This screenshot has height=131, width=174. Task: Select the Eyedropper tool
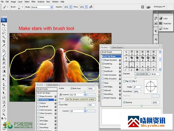[4, 106]
